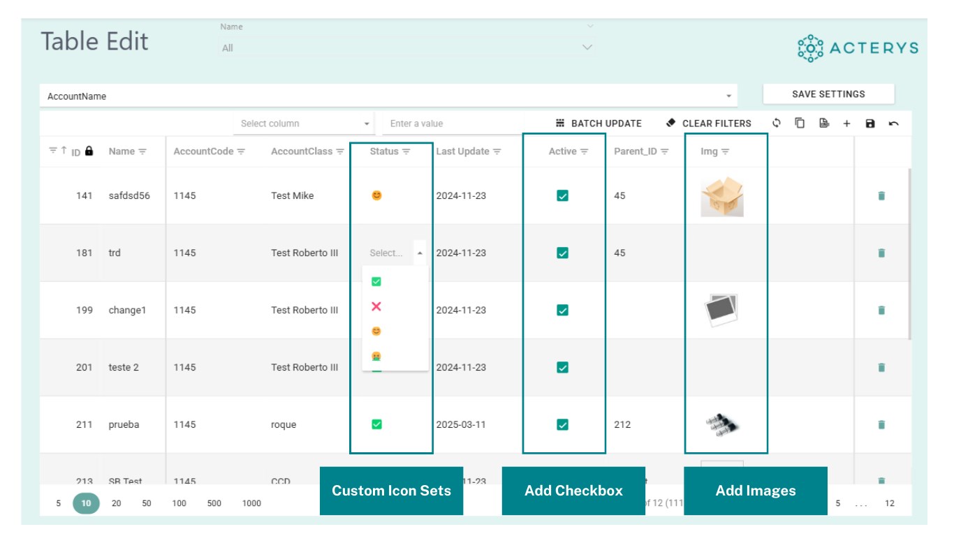Delete row 211 with its trash icon
Image resolution: width=954 pixels, height=536 pixels.
tap(881, 425)
